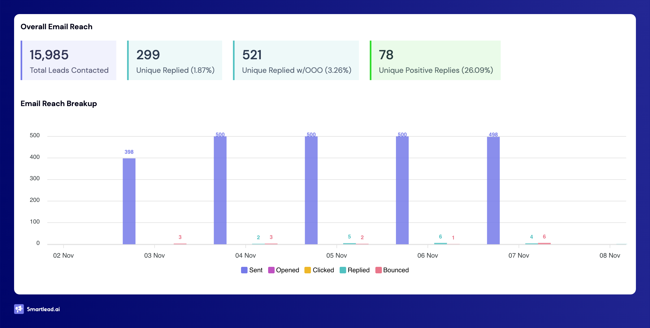Open the Unique Replied w/OOO card
650x328 pixels.
point(296,60)
